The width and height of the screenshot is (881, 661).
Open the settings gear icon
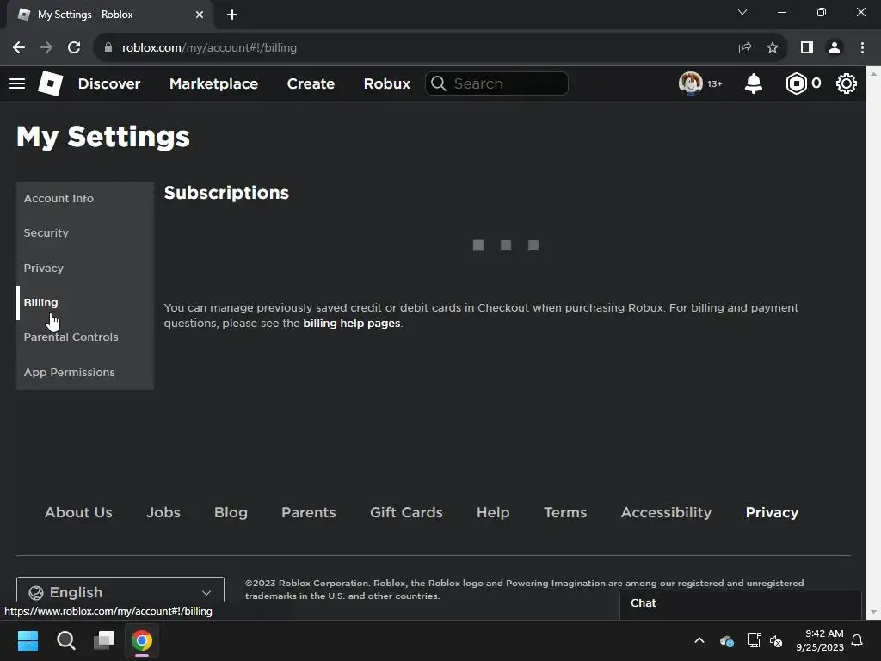[x=847, y=83]
